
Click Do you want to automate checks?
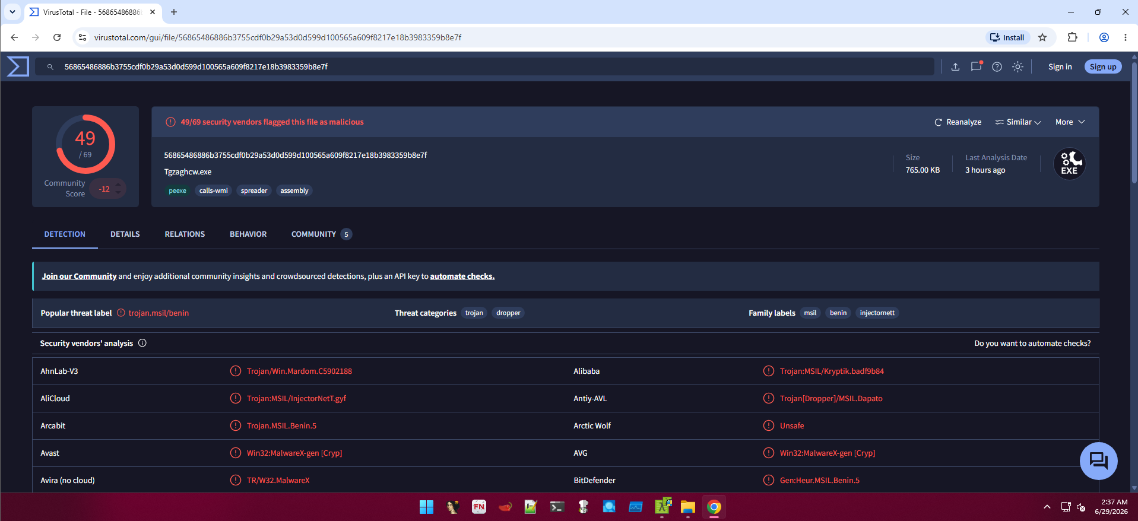(1032, 344)
